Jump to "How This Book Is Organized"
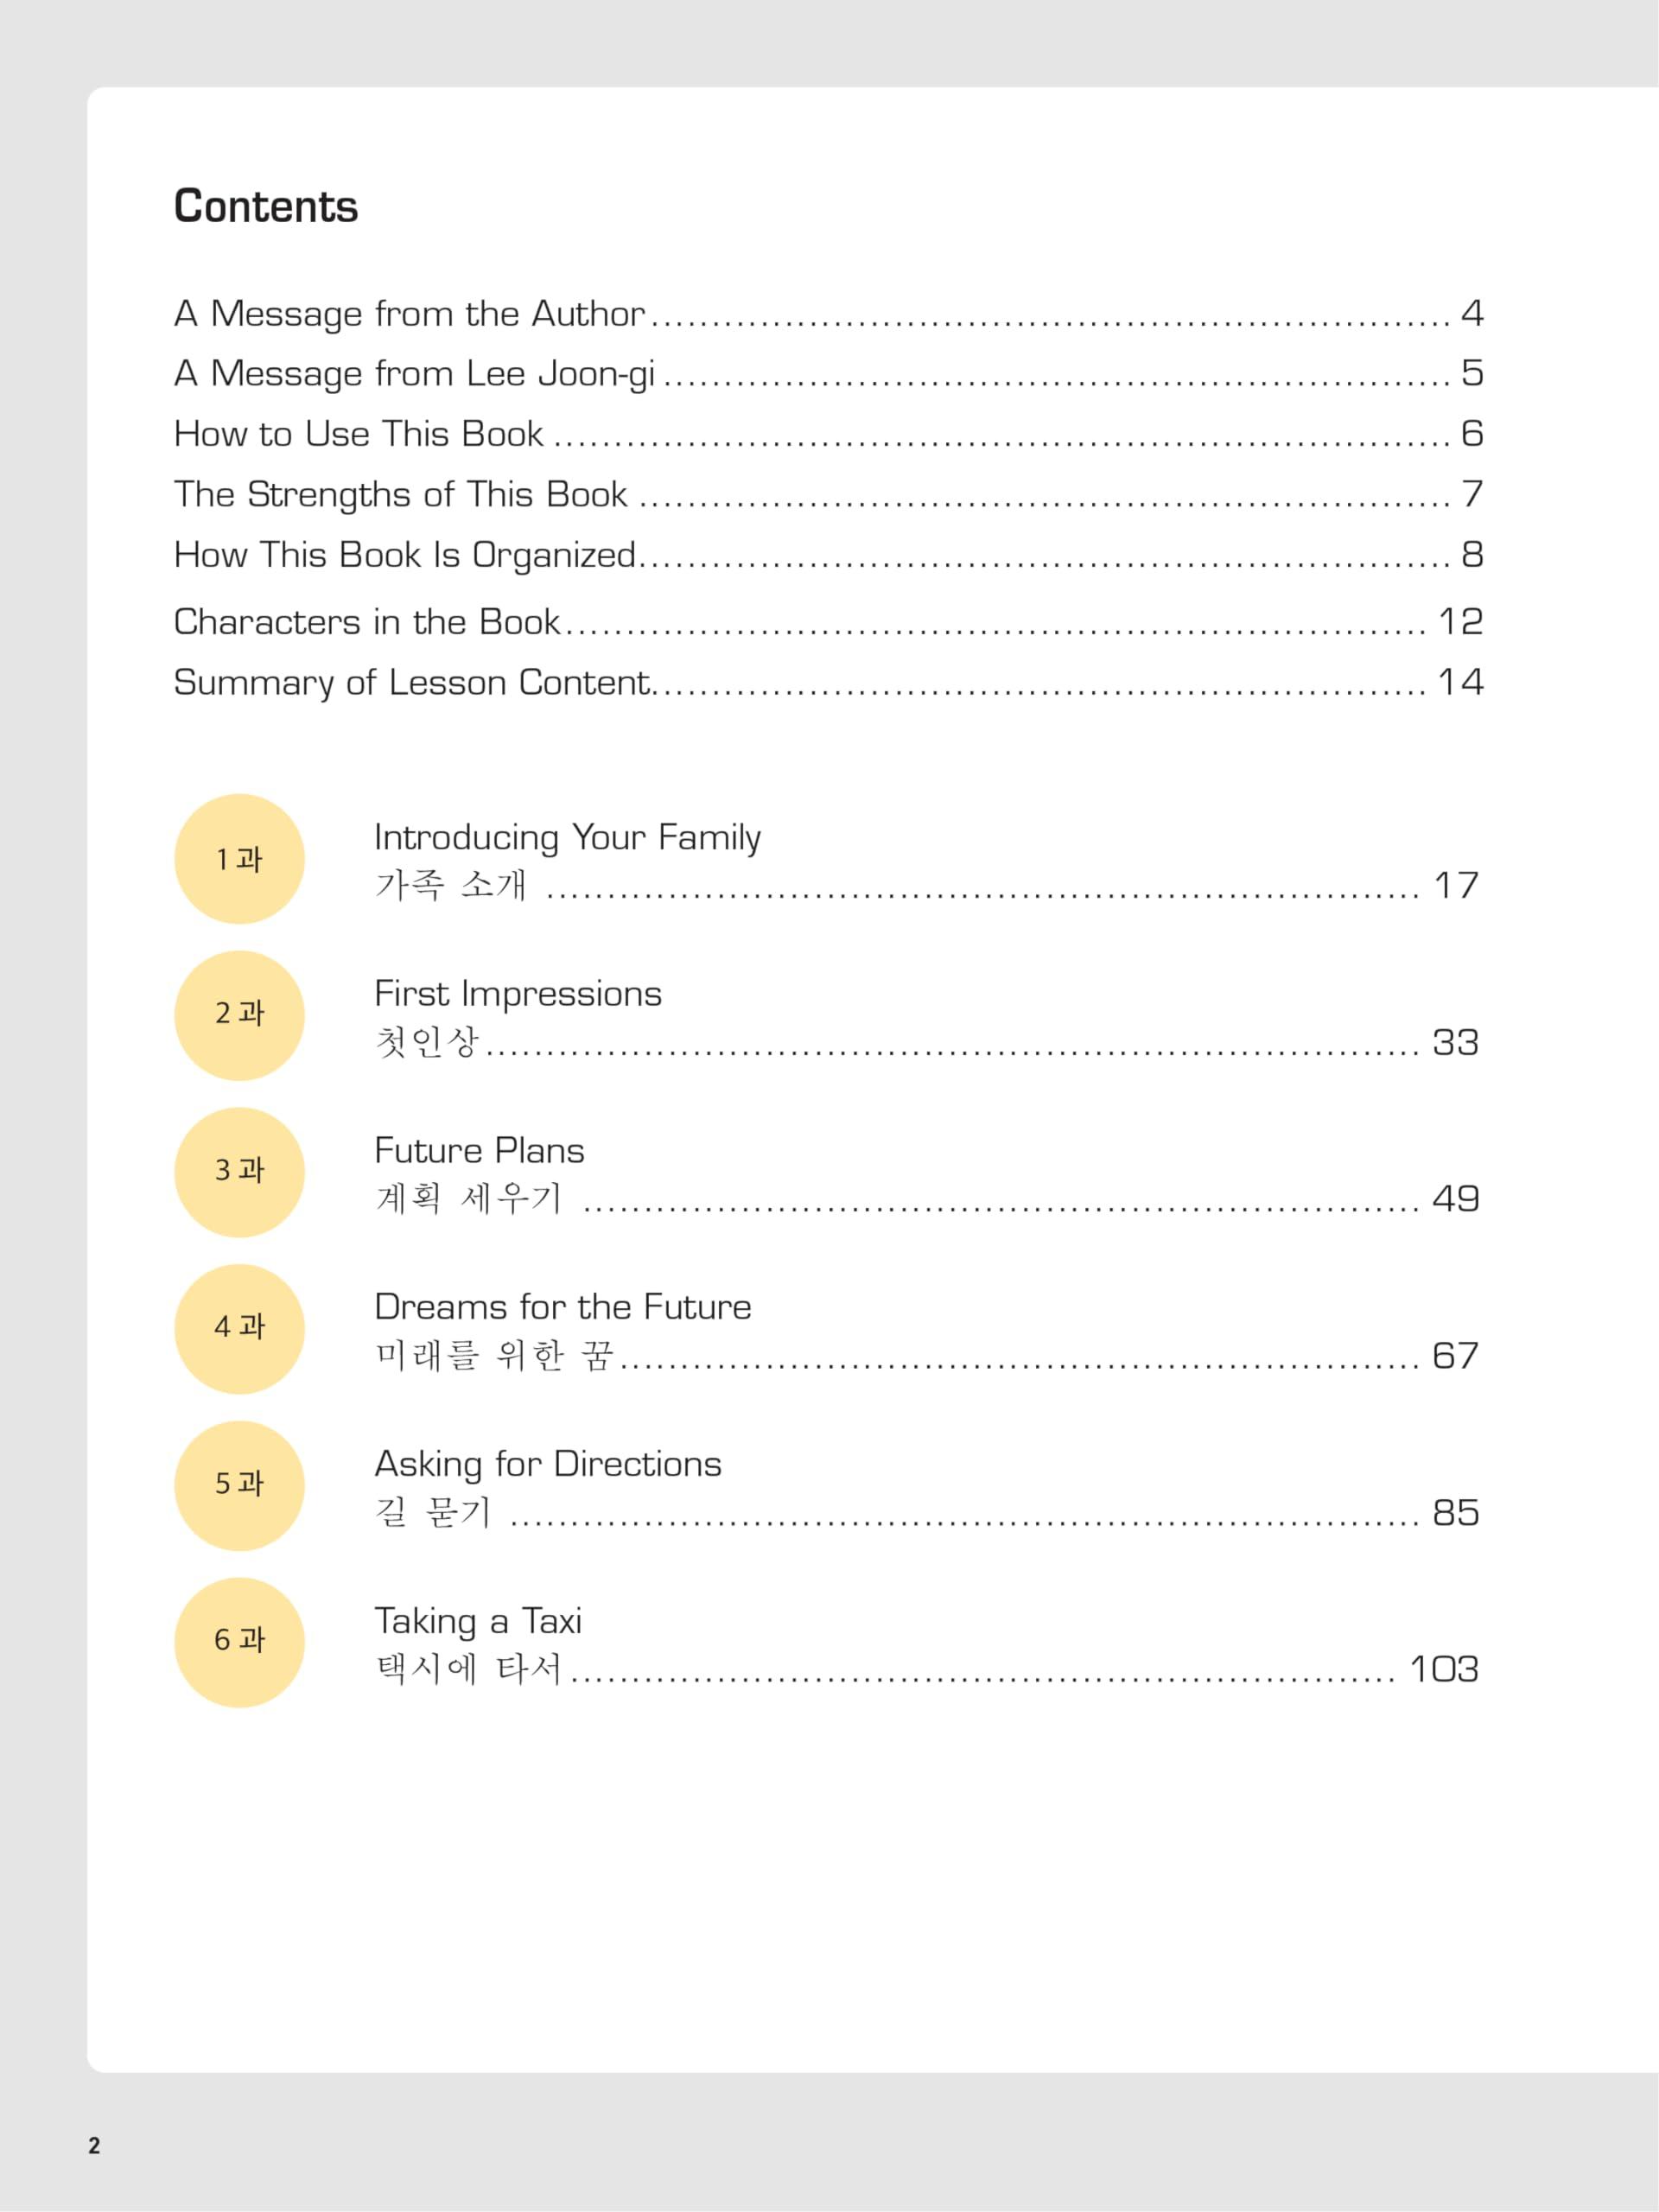The height and width of the screenshot is (2212, 1659). (404, 555)
